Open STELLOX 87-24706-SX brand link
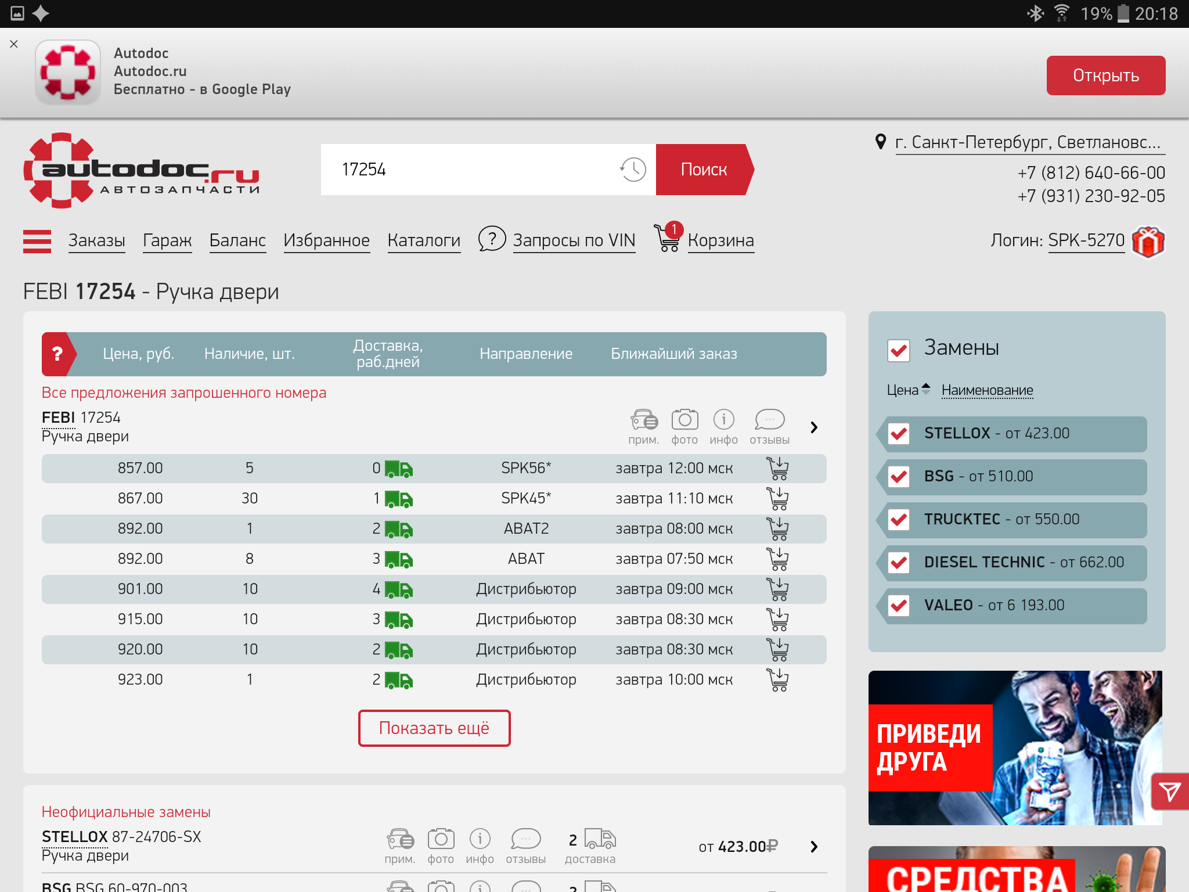Screen dimensions: 1189x892 [74, 837]
